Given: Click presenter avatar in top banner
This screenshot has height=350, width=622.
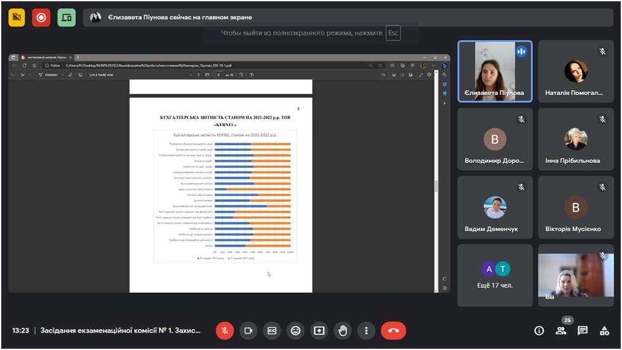Looking at the screenshot, I should point(95,17).
